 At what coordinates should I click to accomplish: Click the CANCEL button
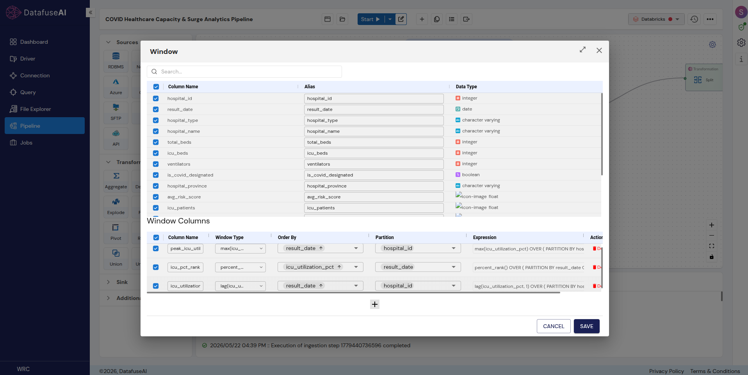pyautogui.click(x=554, y=326)
